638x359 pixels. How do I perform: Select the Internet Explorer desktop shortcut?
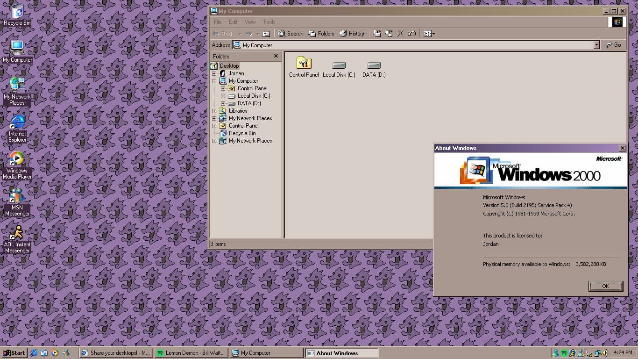tap(17, 129)
